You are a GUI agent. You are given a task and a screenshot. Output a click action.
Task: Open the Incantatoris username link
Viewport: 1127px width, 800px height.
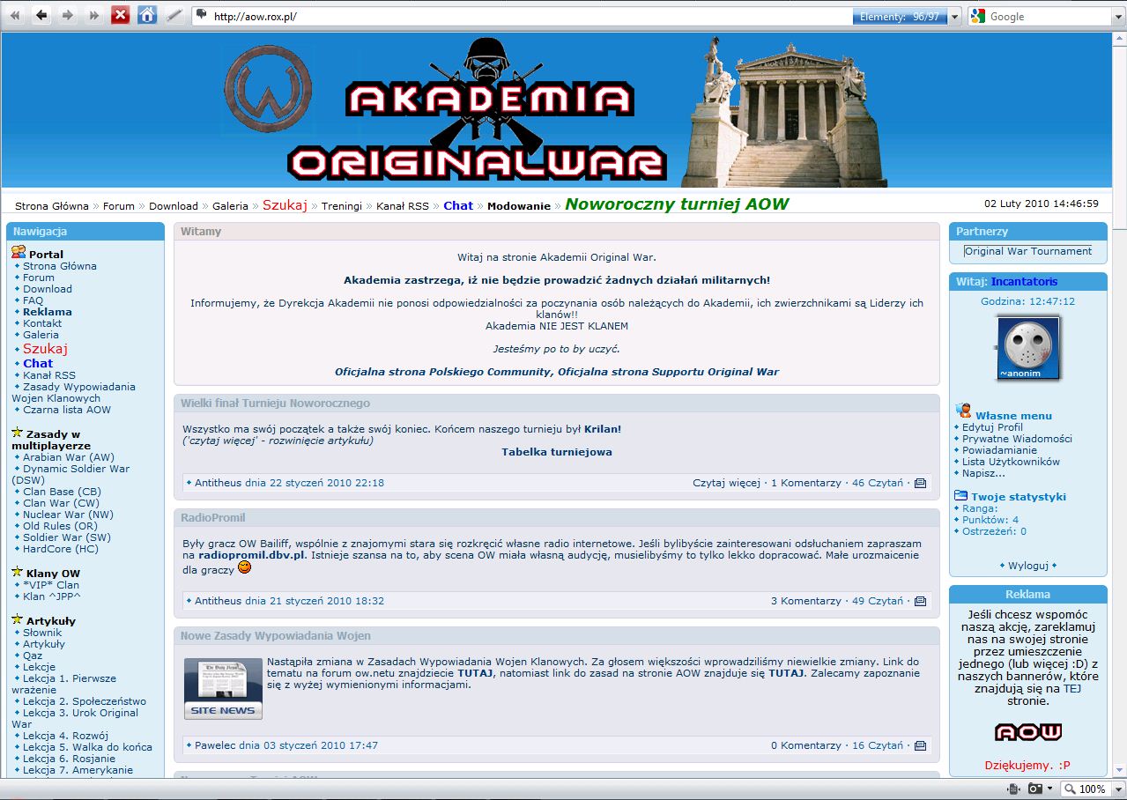click(x=1024, y=281)
